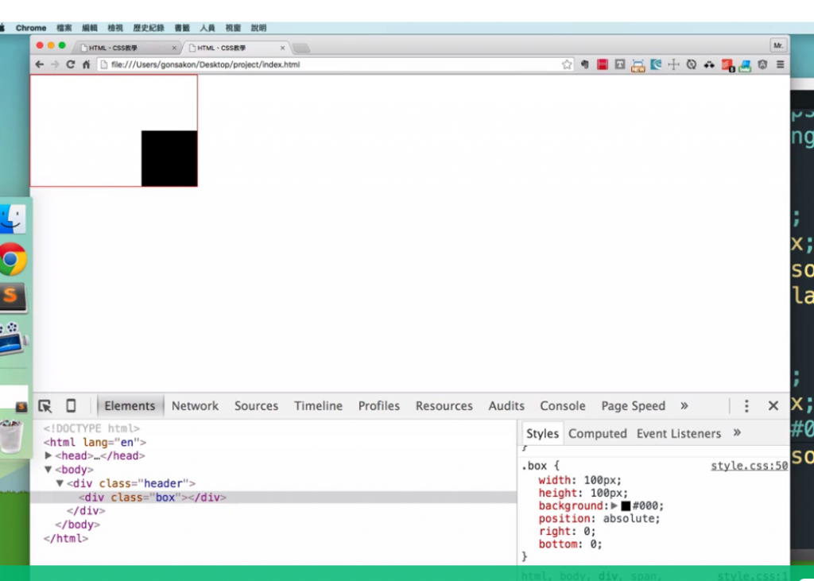Open the Console tab
814x581 pixels.
pyautogui.click(x=563, y=406)
